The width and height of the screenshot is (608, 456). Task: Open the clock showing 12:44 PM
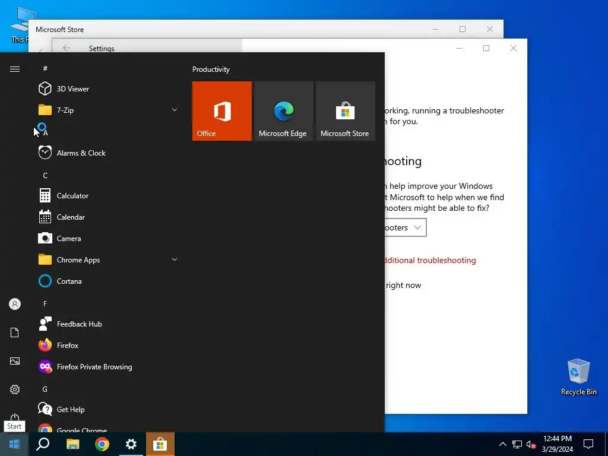click(557, 444)
